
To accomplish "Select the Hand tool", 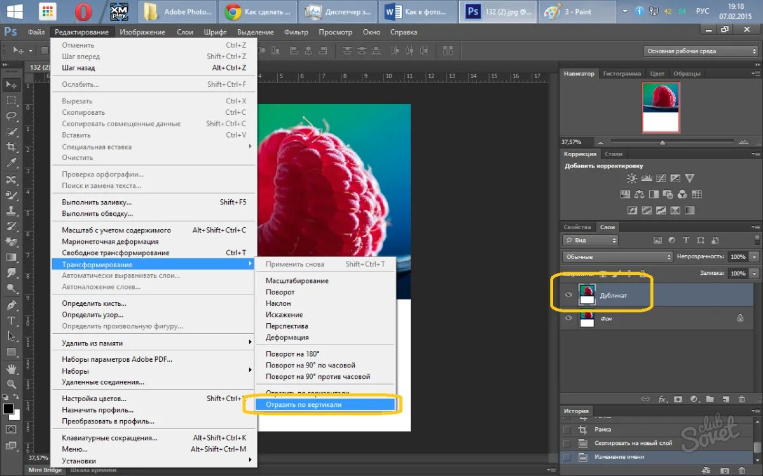I will 11,369.
